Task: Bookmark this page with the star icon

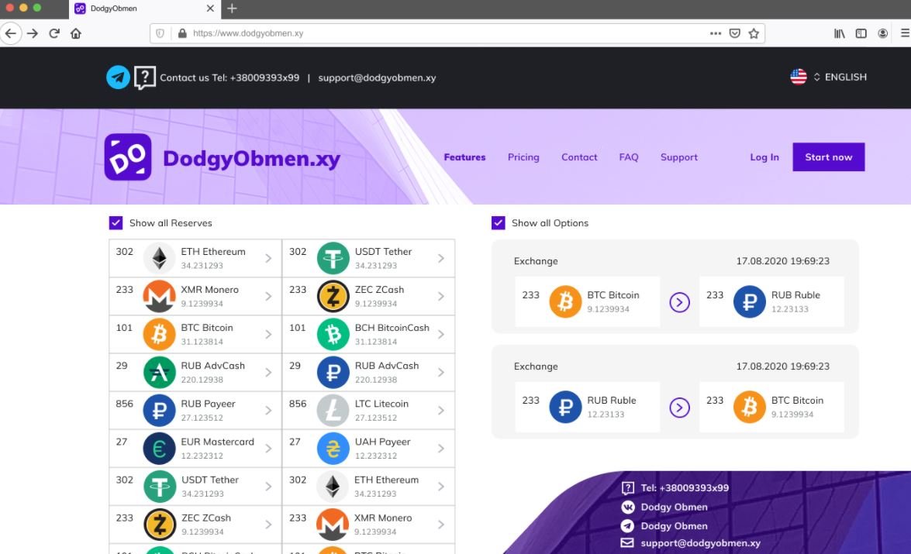Action: tap(754, 33)
